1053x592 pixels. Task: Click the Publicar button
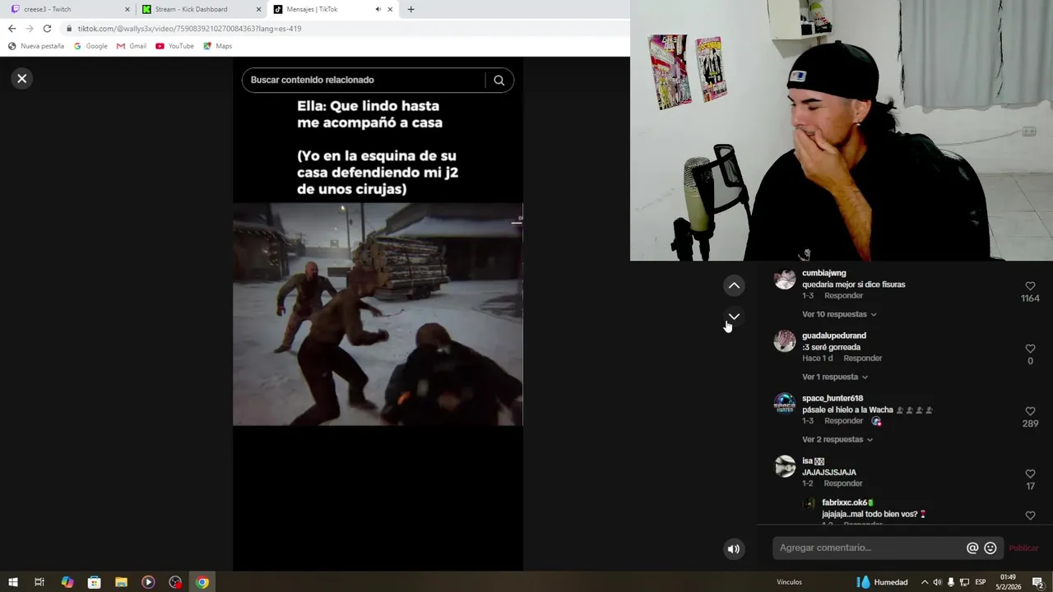1023,548
